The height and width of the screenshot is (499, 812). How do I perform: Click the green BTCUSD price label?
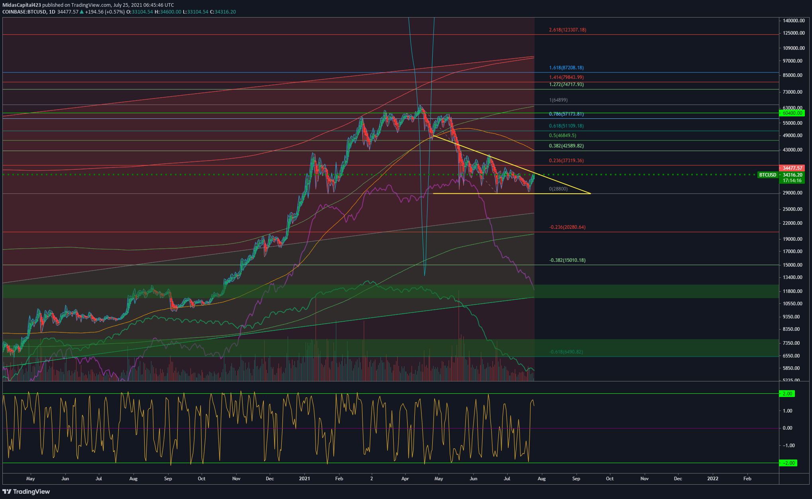[x=767, y=175]
